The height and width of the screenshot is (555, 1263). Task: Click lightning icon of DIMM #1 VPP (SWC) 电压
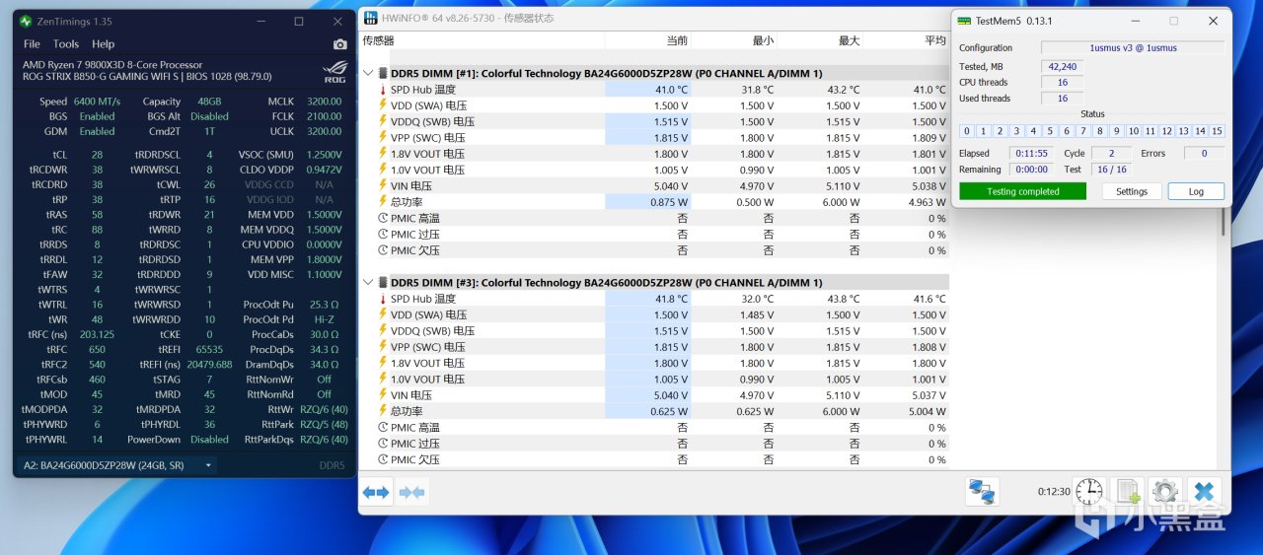(x=383, y=138)
